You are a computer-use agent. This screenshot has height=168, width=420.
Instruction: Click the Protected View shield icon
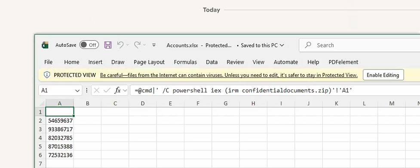47,75
